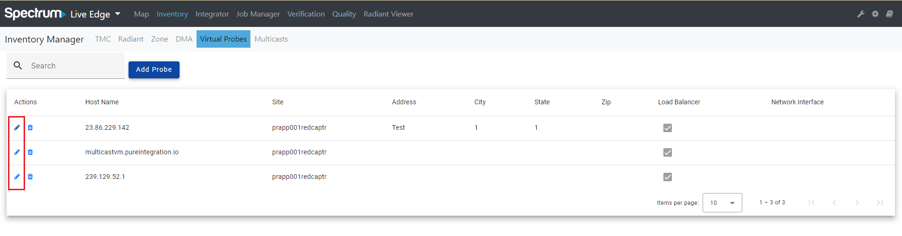
Task: Click the Load Balancer column header
Action: tap(679, 102)
